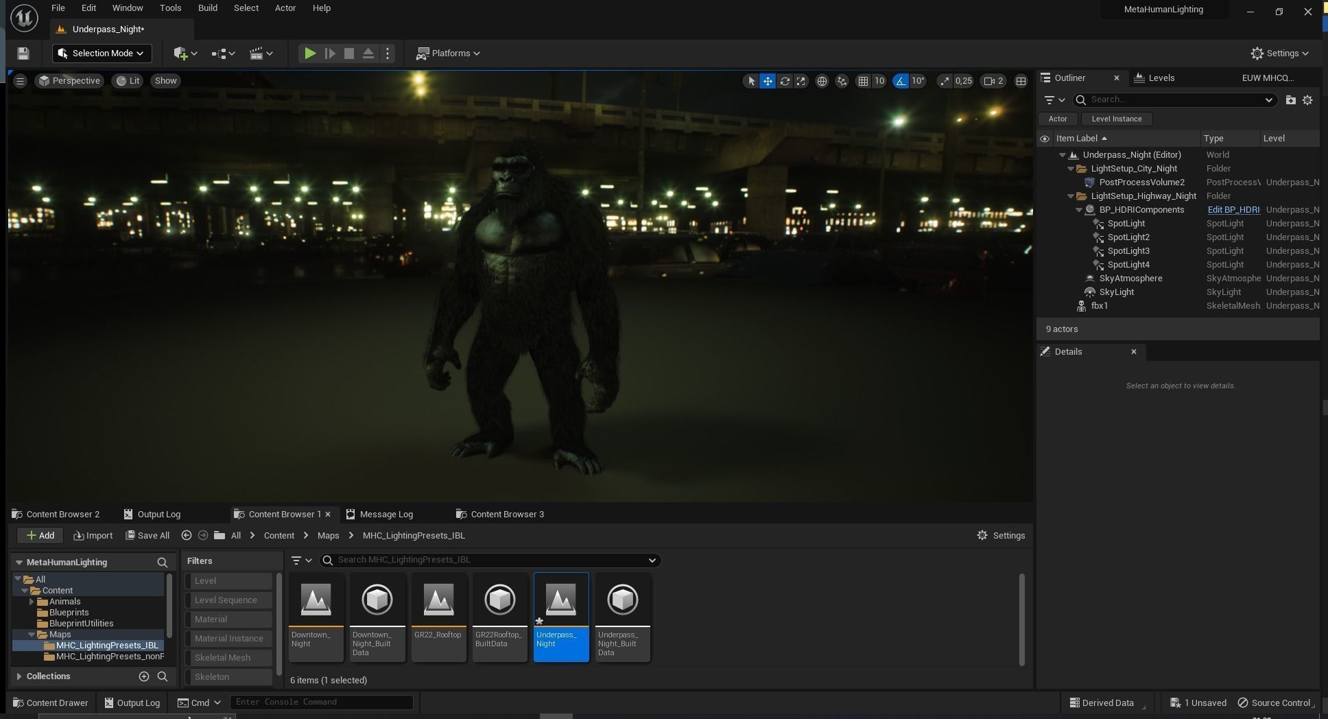
Task: Toggle the Skeletal Mesh filter
Action: (229, 657)
